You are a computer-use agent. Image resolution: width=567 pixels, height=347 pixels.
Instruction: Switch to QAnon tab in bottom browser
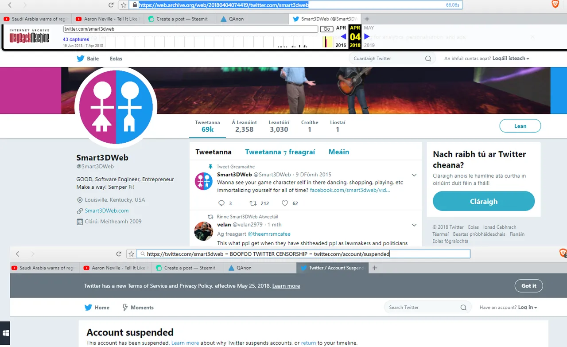click(260, 268)
